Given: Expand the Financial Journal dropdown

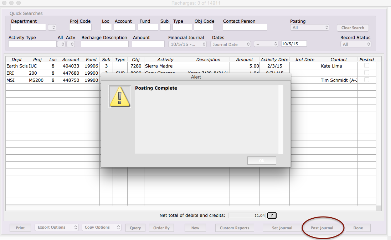Looking at the screenshot, I should pyautogui.click(x=187, y=44).
